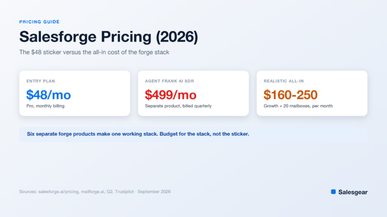Click the blue Salesgear logo square
The image size is (387, 217).
click(x=333, y=192)
